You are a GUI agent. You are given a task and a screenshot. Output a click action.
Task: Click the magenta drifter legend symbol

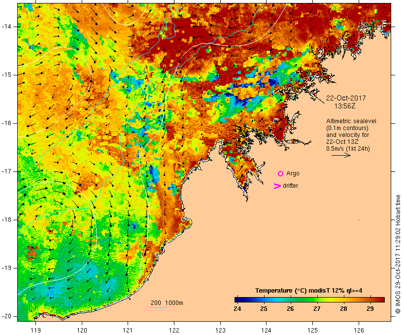[x=277, y=186]
